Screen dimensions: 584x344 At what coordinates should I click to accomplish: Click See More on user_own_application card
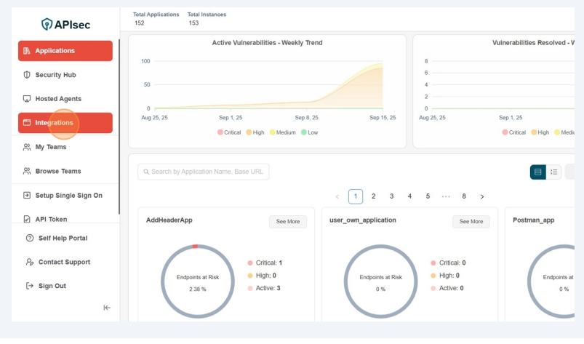[x=471, y=222]
